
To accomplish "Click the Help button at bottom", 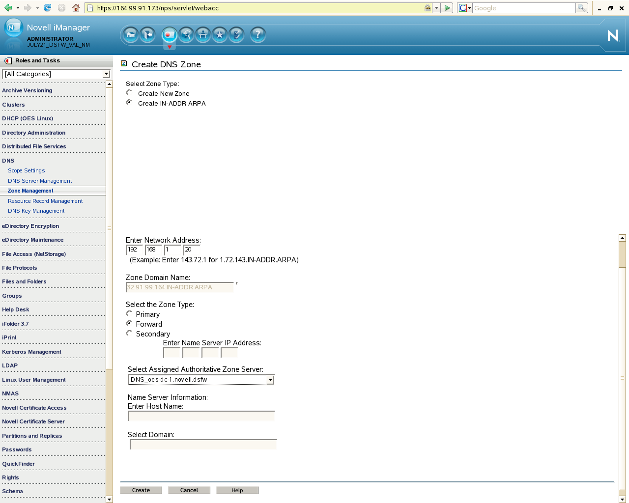I will point(237,490).
